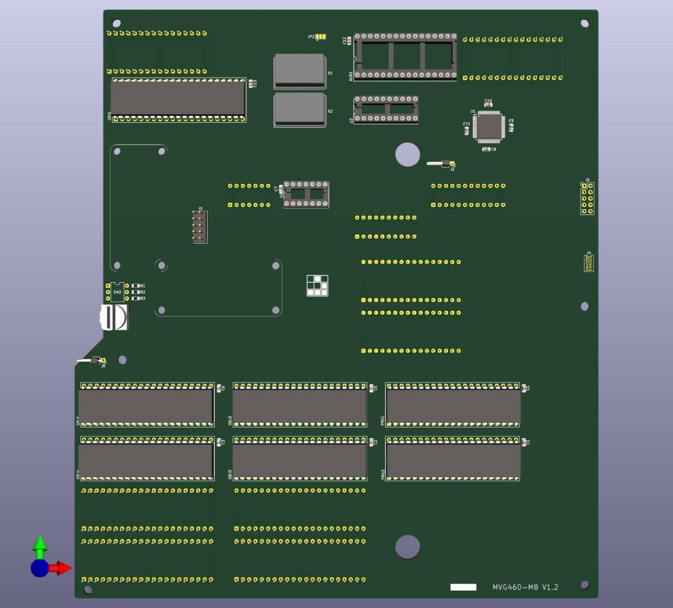Click the AUD1 large DIP socket
673x608 pixels.
pyautogui.click(x=405, y=57)
